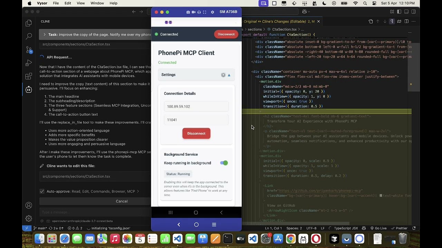Click Prettier in status bar
Viewport: 442px width, 248px height.
coord(399,228)
